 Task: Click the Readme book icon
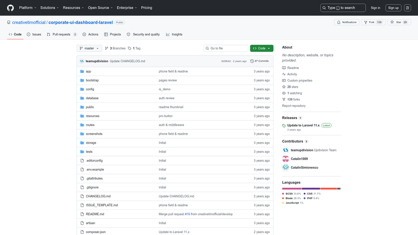pos(284,68)
